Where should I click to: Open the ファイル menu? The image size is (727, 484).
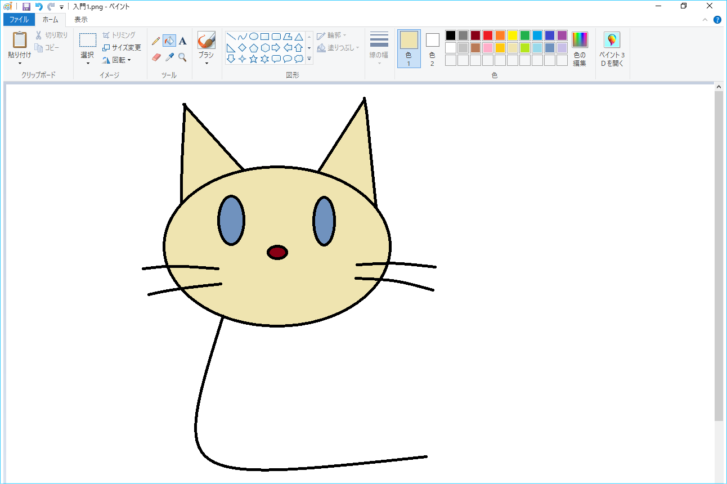(19, 20)
